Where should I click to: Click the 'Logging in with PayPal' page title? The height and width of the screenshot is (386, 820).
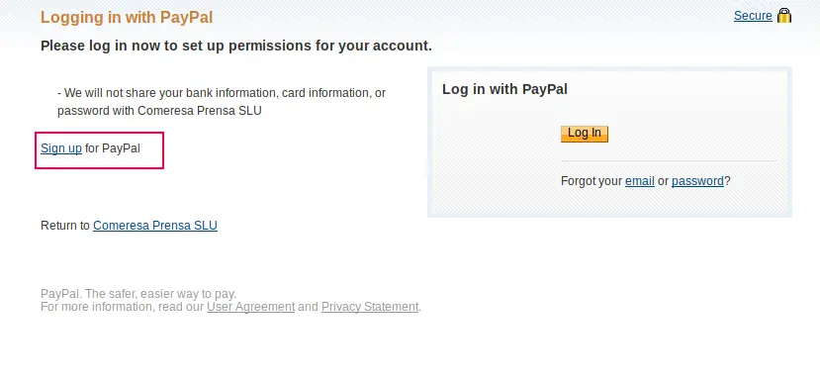(x=127, y=17)
